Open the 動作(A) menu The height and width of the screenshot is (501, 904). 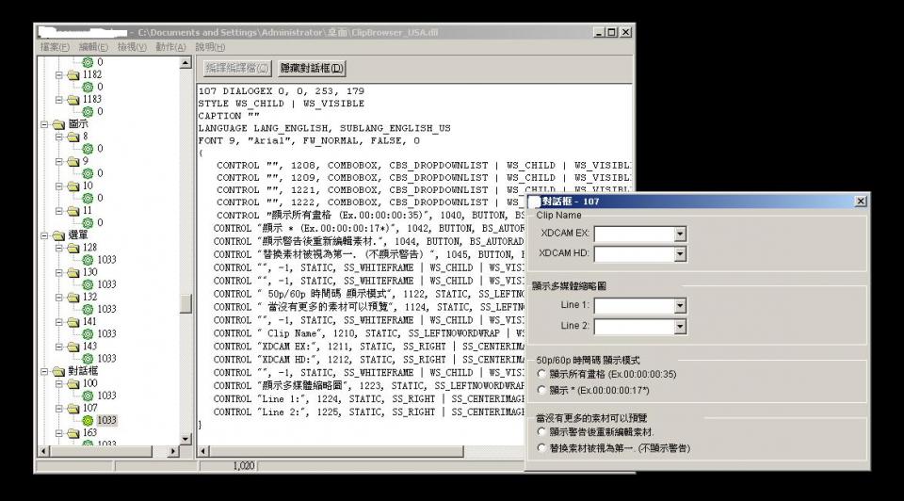click(x=170, y=47)
